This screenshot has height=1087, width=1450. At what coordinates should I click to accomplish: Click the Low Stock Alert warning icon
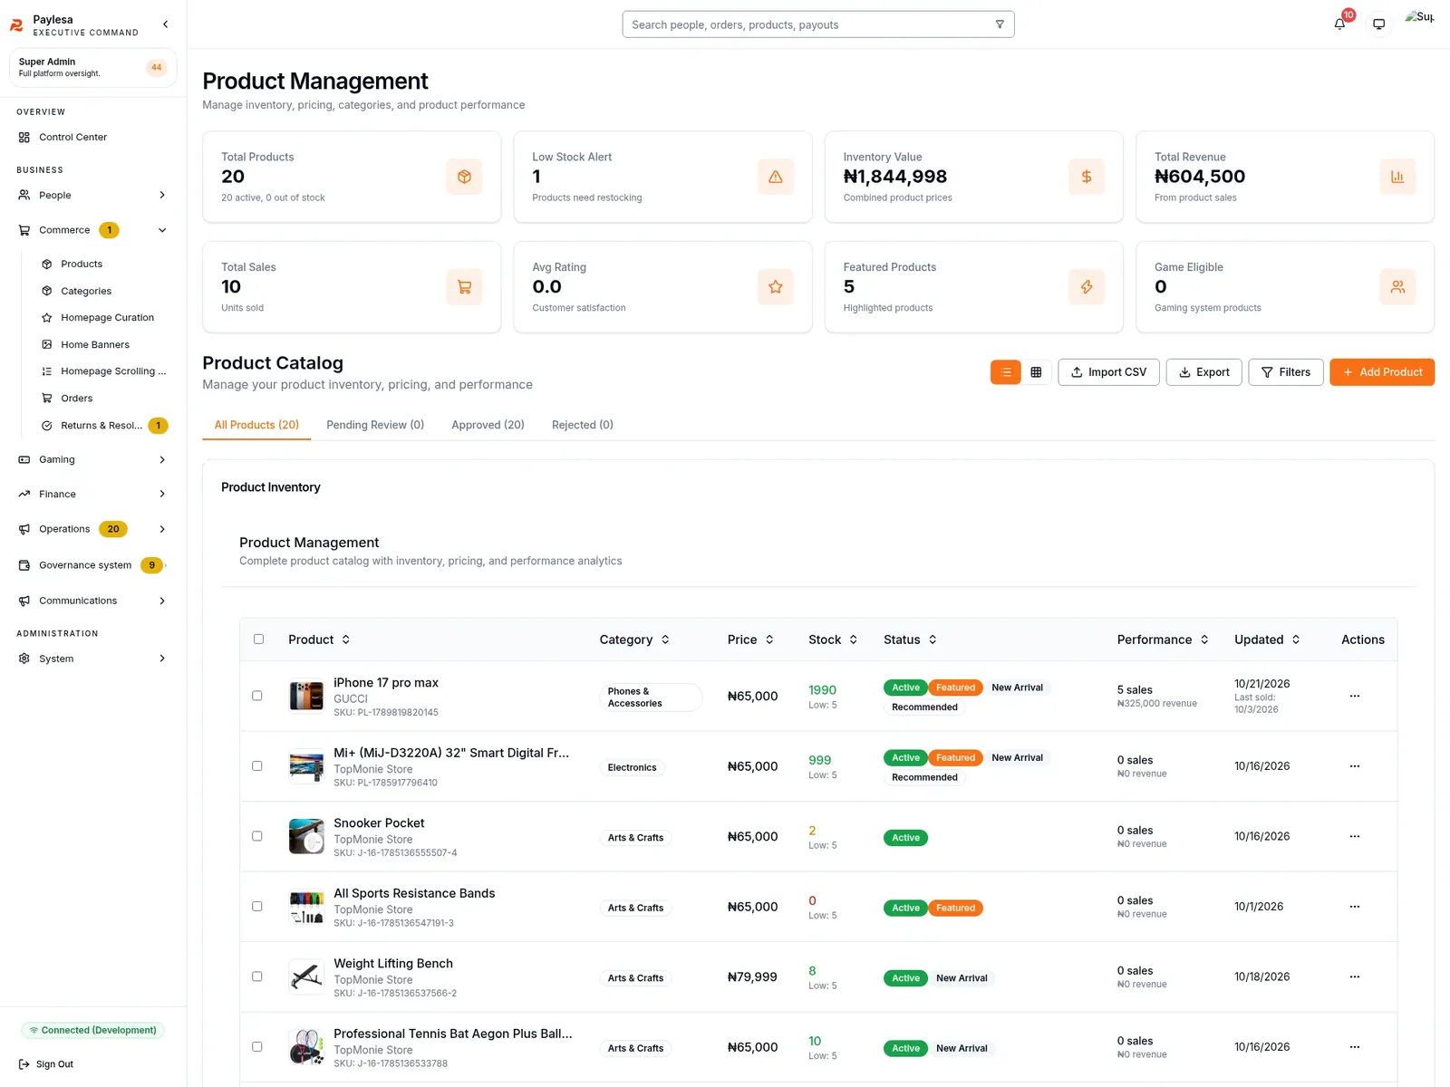(x=775, y=177)
